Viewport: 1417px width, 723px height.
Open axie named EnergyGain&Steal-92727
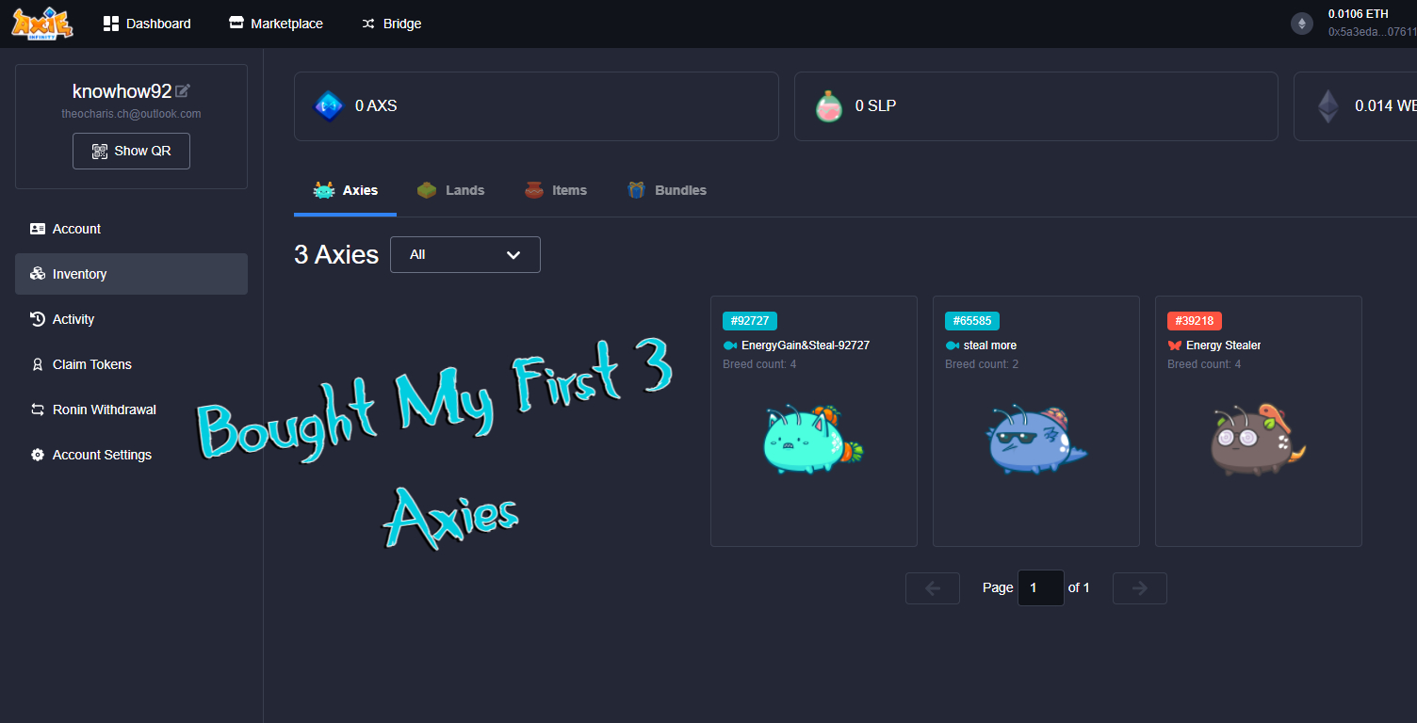click(x=806, y=345)
